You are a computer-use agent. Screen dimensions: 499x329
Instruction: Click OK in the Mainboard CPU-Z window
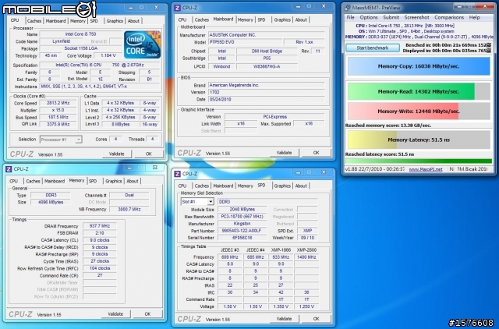click(316, 153)
